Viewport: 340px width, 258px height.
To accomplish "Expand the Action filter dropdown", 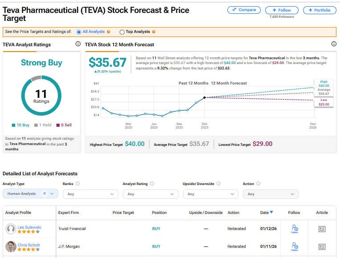I will 271,194.
